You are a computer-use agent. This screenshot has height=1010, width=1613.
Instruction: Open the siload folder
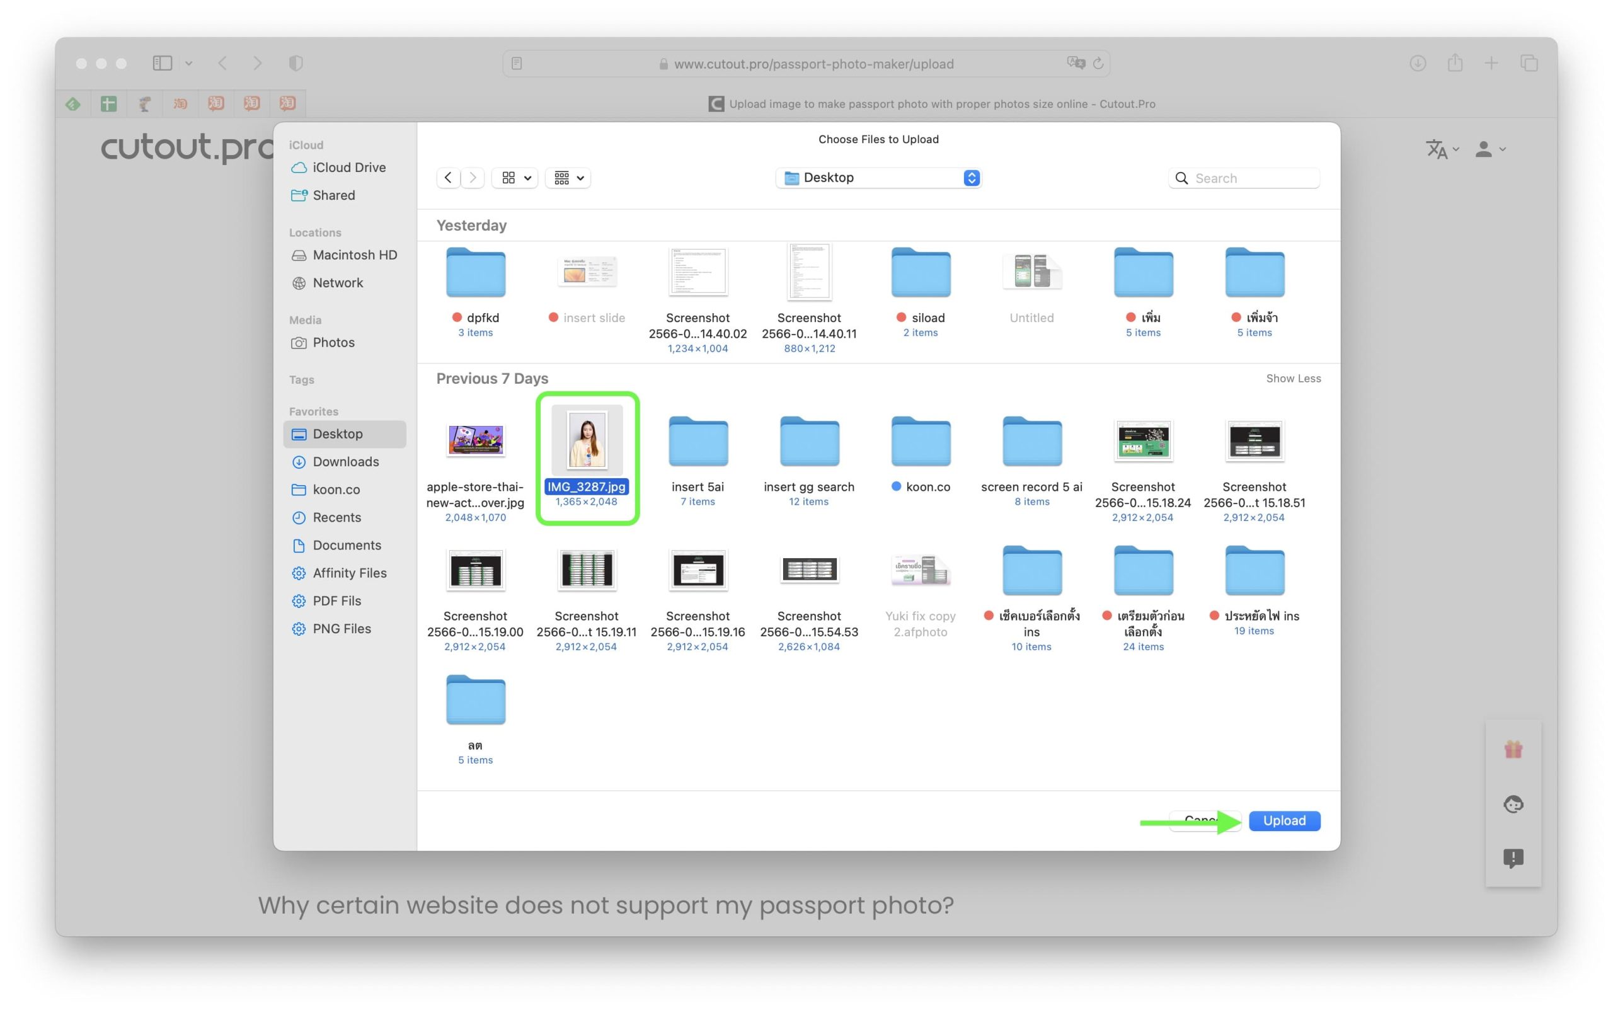click(x=920, y=273)
